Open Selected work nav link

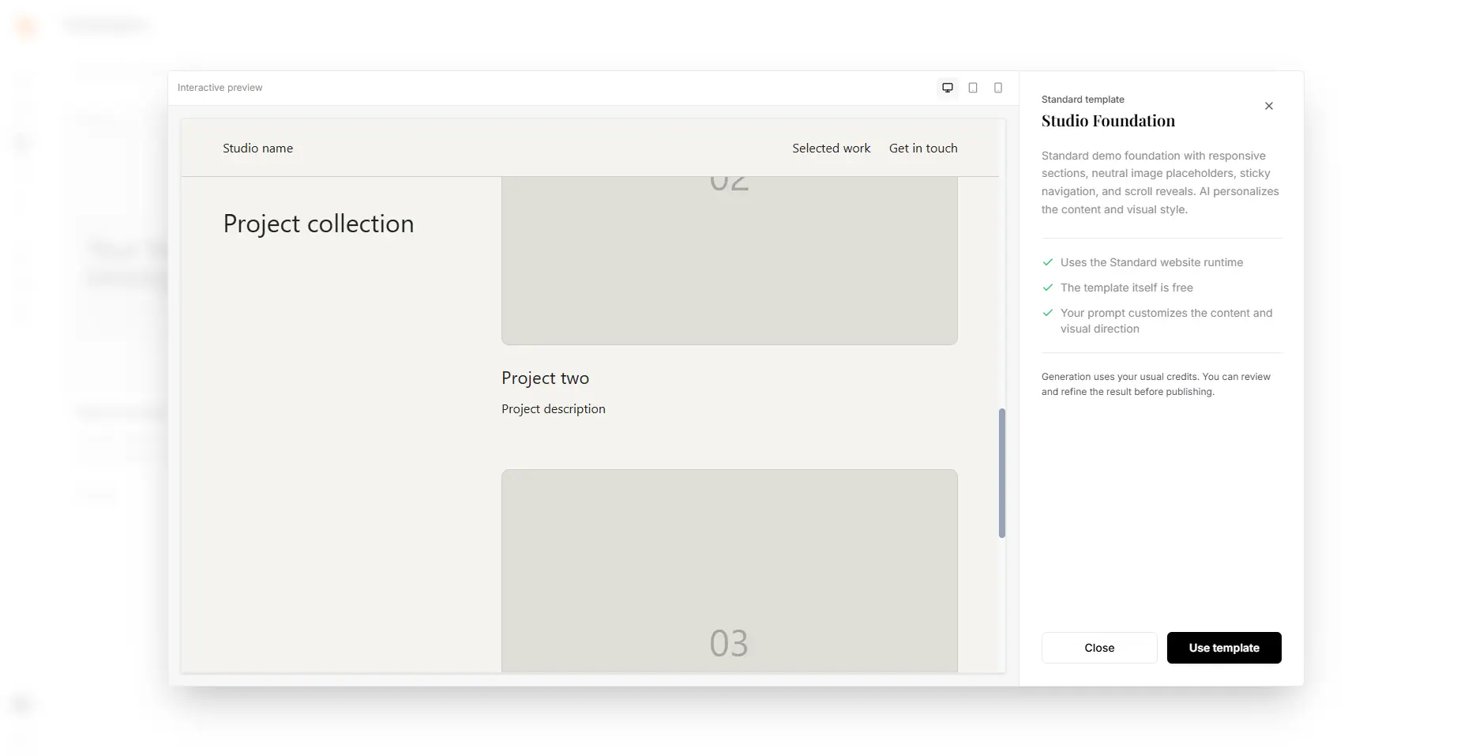tap(832, 148)
